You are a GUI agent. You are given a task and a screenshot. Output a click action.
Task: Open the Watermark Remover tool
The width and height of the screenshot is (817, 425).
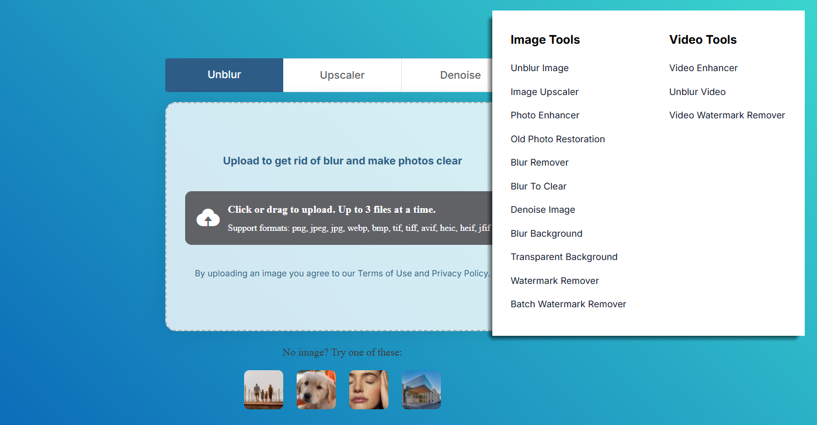(x=554, y=280)
